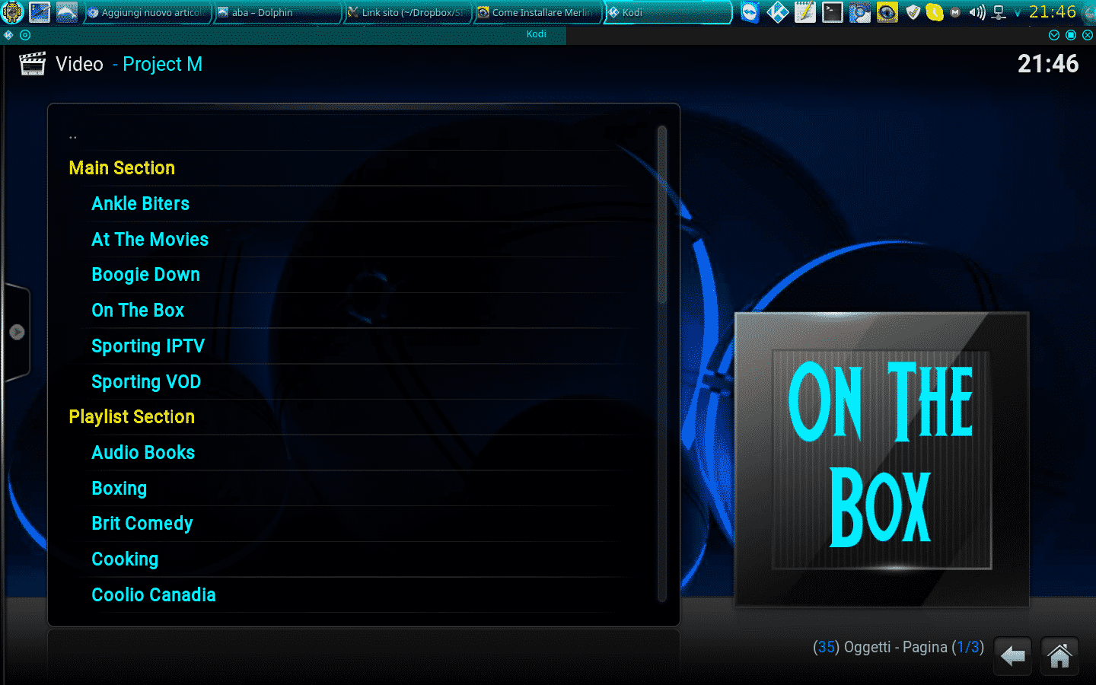
Task: Close the Kodi window
Action: coord(1088,35)
